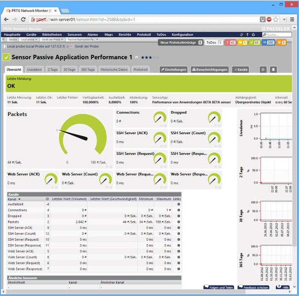Viewport: 299px width, 296px height.
Task: Reload the page with the refresh icon
Action: (x=23, y=19)
